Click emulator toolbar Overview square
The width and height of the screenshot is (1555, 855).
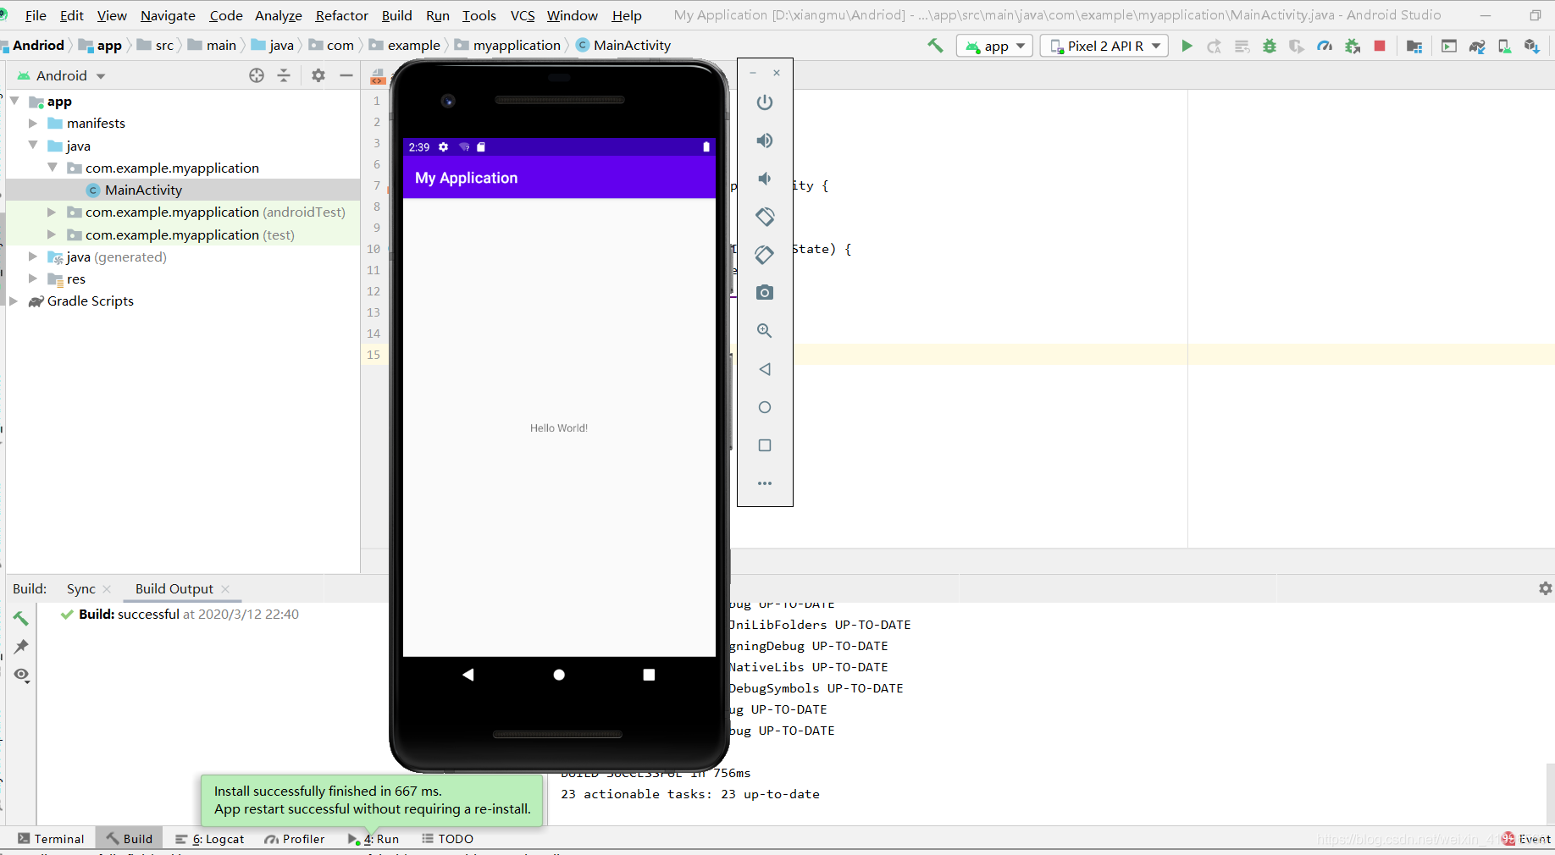(765, 445)
